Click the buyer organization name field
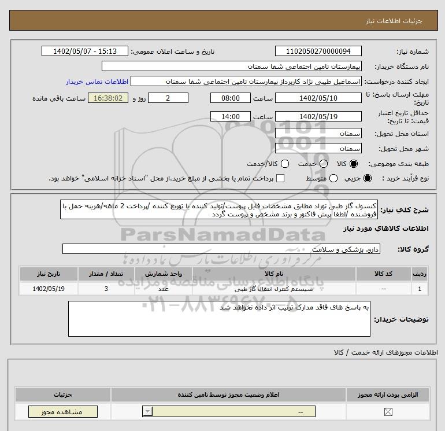Viewport: 445px width, 431px height. (x=232, y=66)
